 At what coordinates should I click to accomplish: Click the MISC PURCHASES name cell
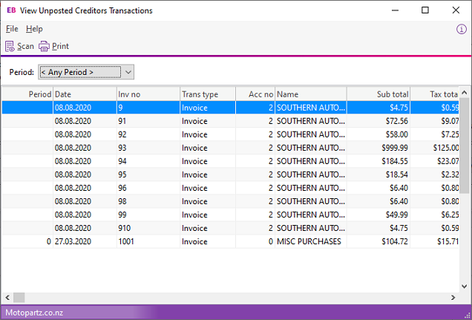coord(311,241)
